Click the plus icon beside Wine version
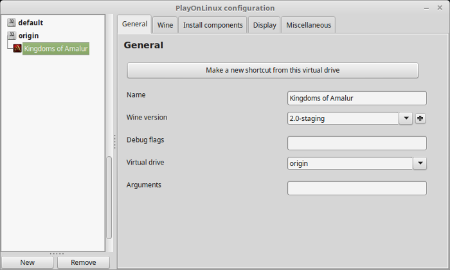 tap(420, 118)
